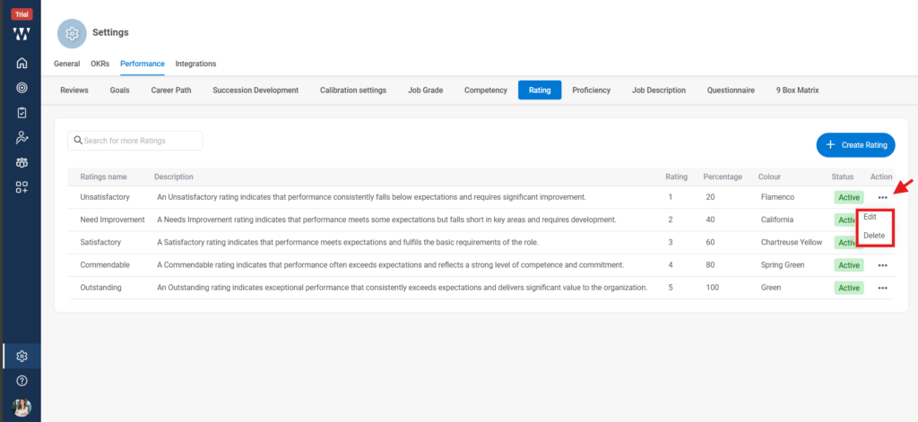The width and height of the screenshot is (918, 422).
Task: Focus the Search for more Ratings field
Action: click(134, 141)
